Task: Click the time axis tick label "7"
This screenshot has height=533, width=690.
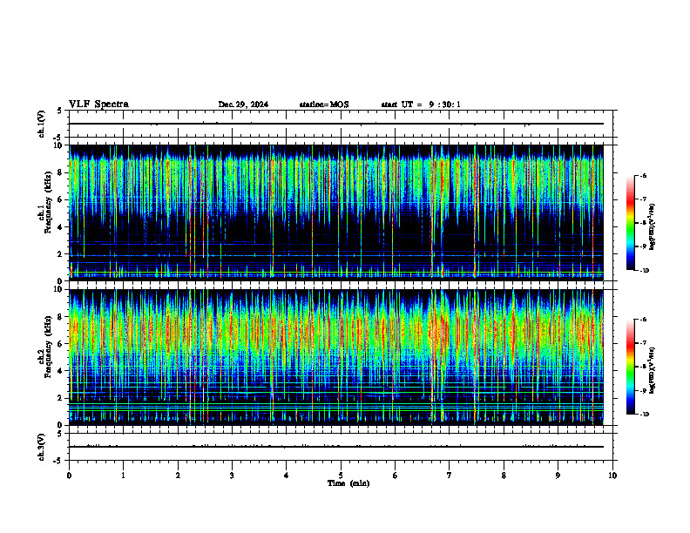Action: [x=450, y=476]
